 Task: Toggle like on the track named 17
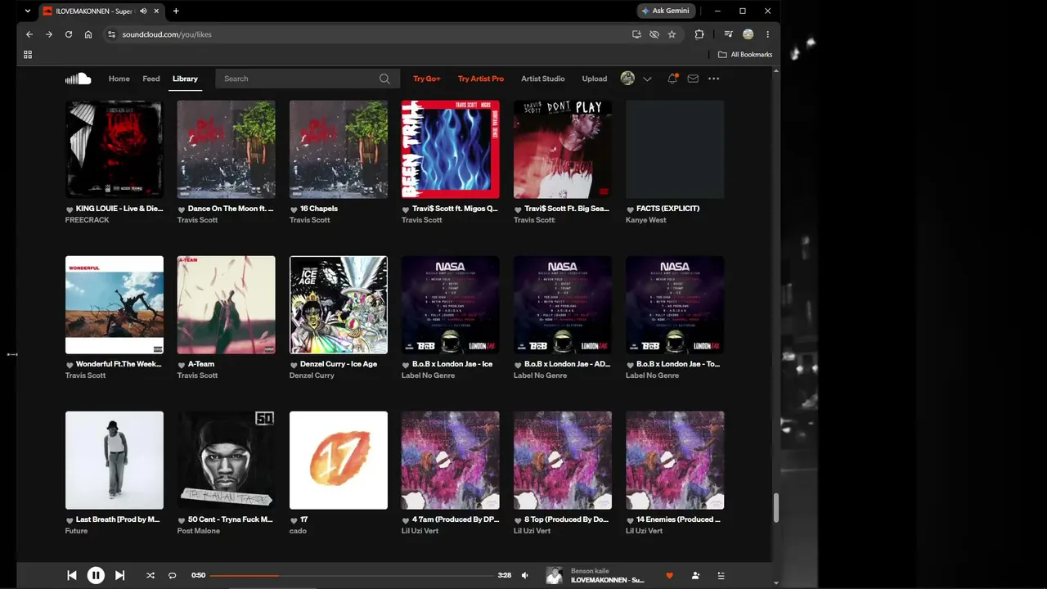294,520
